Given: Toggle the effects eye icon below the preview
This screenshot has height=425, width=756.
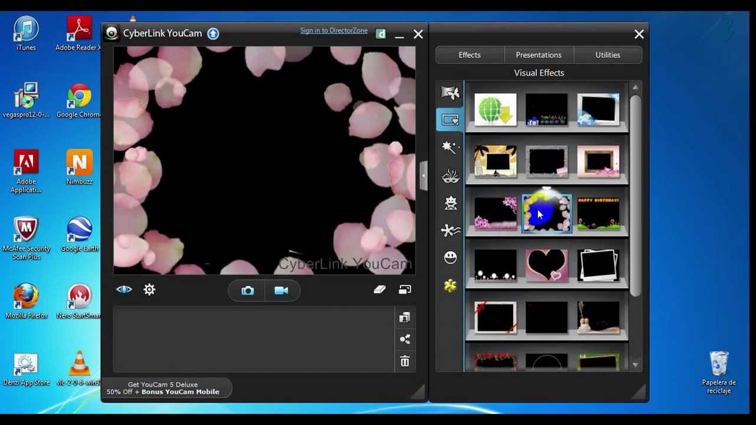Looking at the screenshot, I should [x=124, y=289].
